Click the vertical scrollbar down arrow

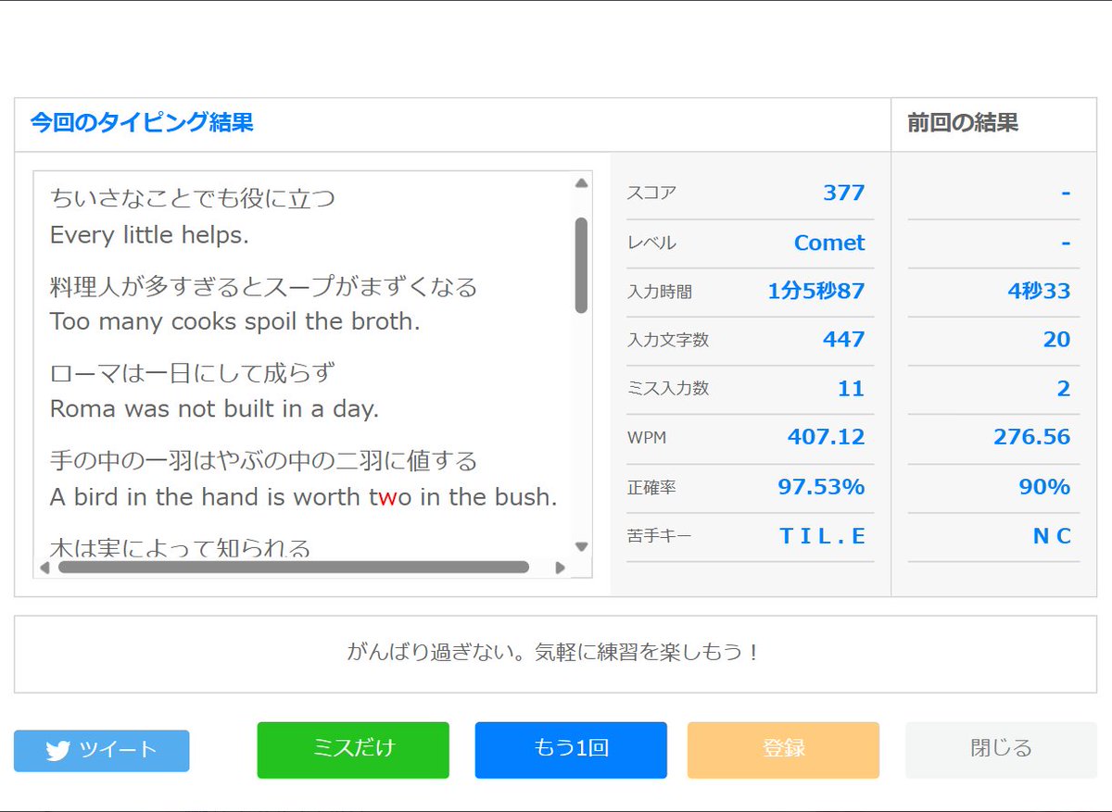(581, 546)
